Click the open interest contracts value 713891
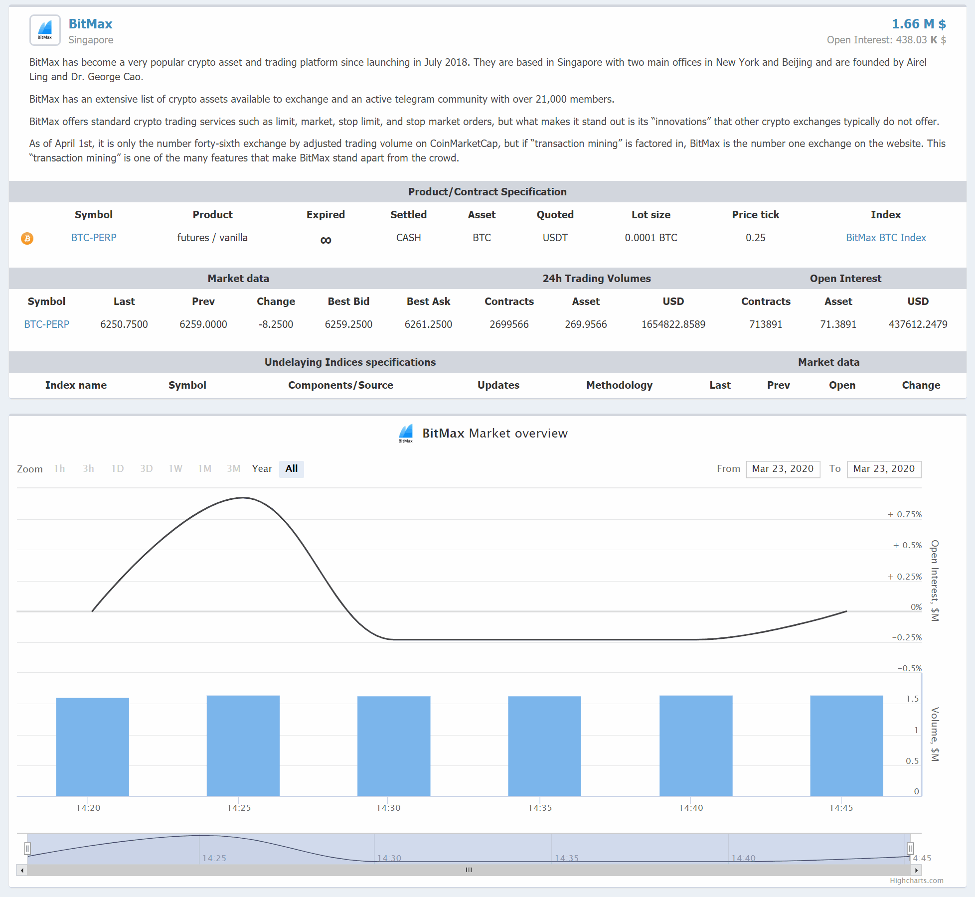Image resolution: width=975 pixels, height=897 pixels. [x=766, y=324]
